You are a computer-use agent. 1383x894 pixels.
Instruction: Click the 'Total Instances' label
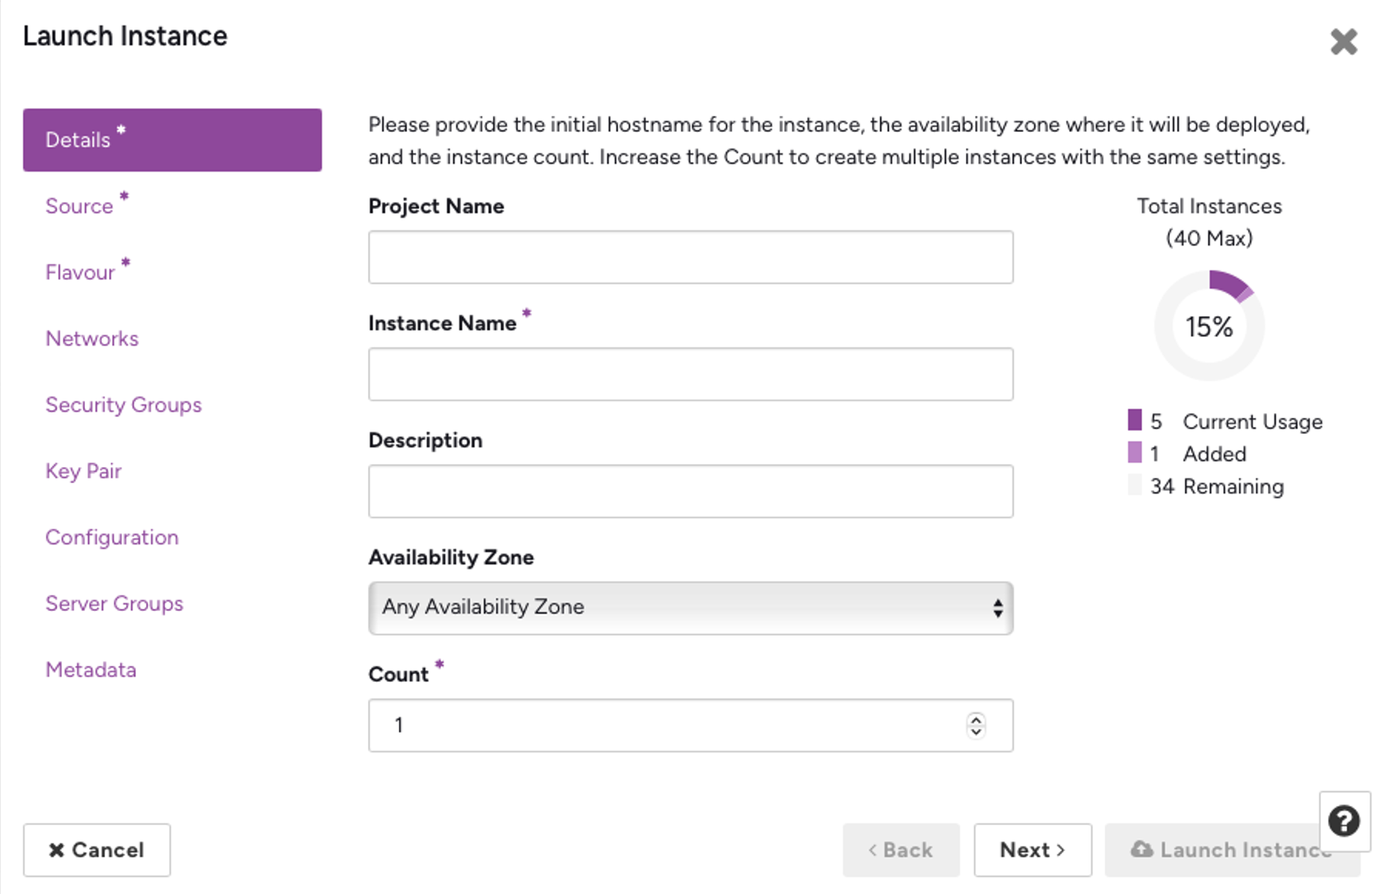tap(1209, 206)
